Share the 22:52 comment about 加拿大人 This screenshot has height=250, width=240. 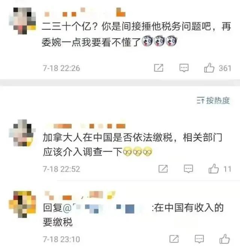(163, 169)
